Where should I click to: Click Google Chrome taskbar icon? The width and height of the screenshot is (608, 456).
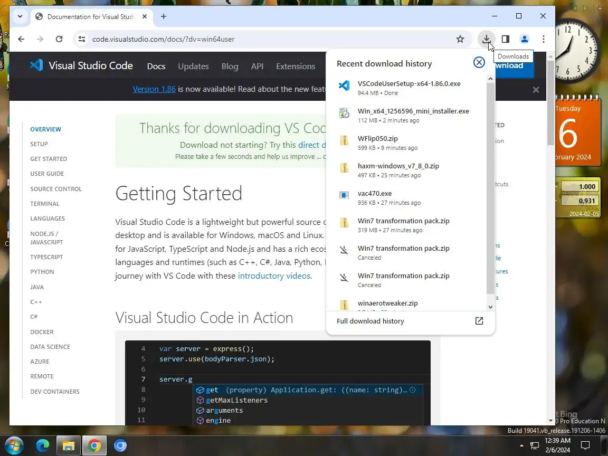point(94,446)
